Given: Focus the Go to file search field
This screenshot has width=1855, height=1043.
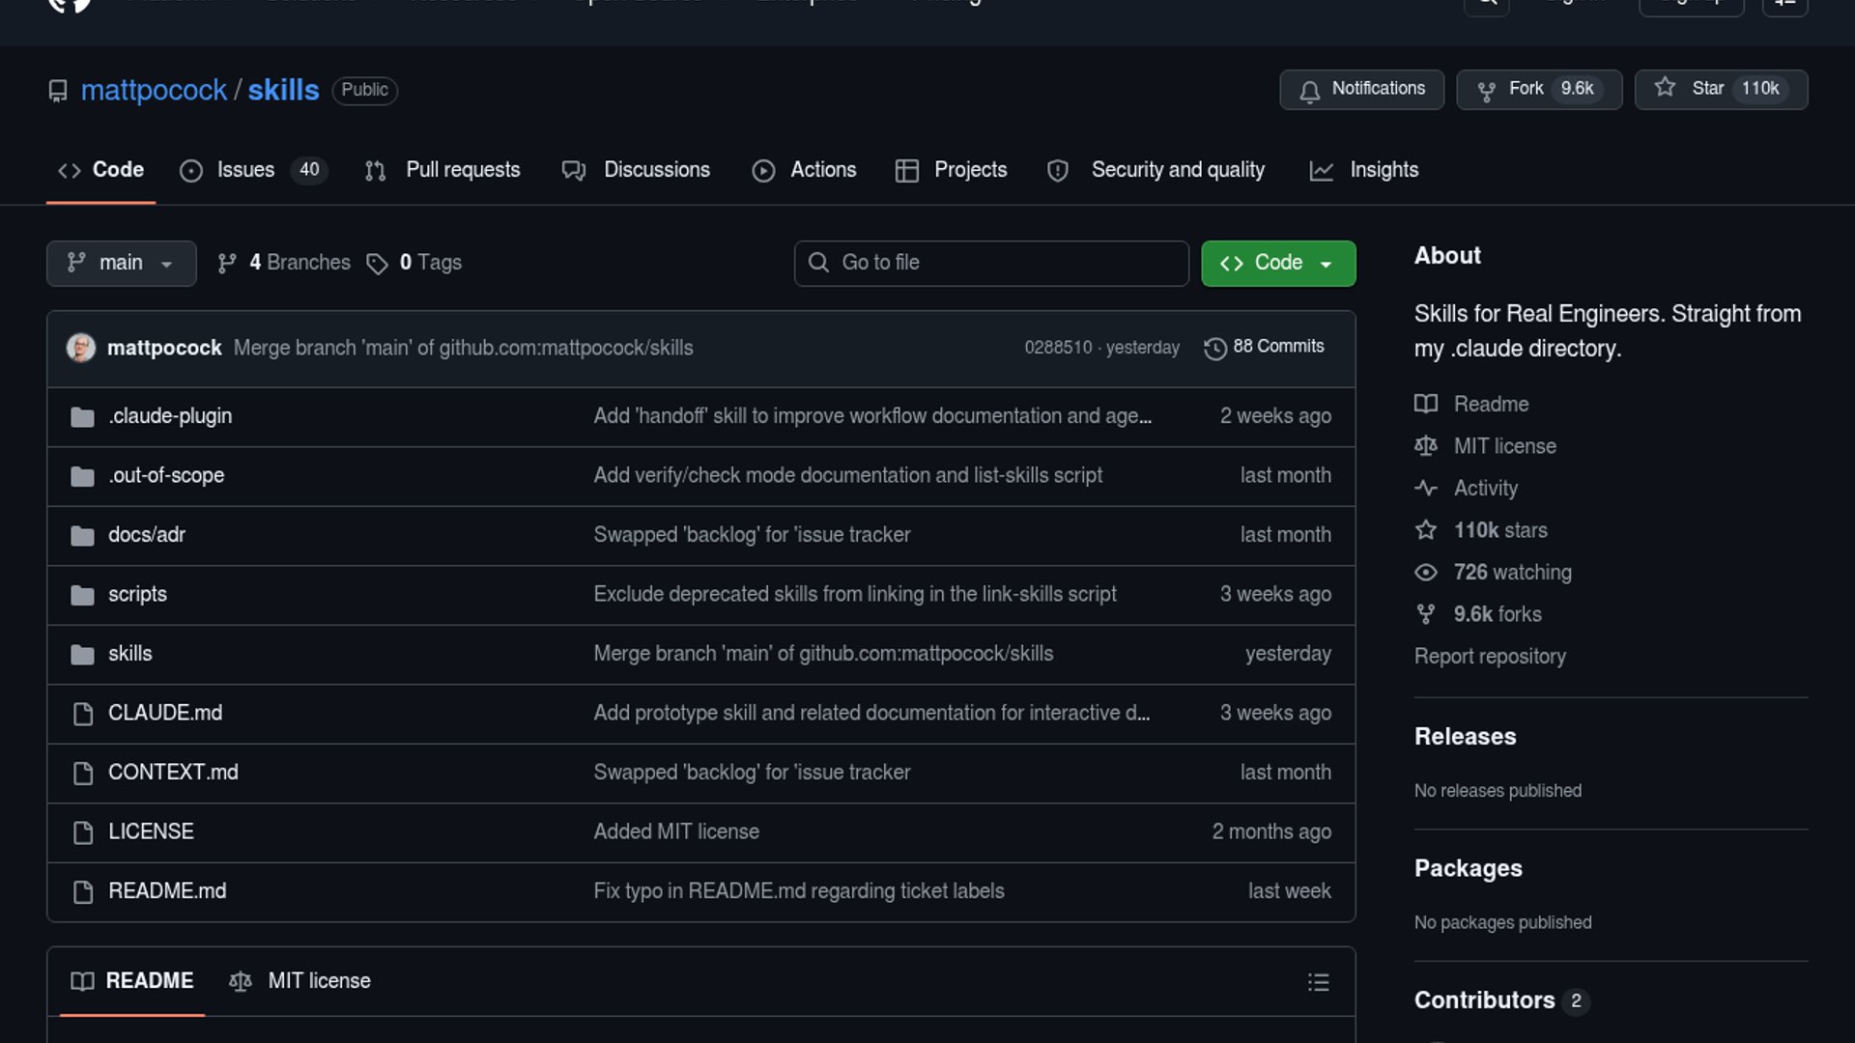Looking at the screenshot, I should [x=991, y=263].
